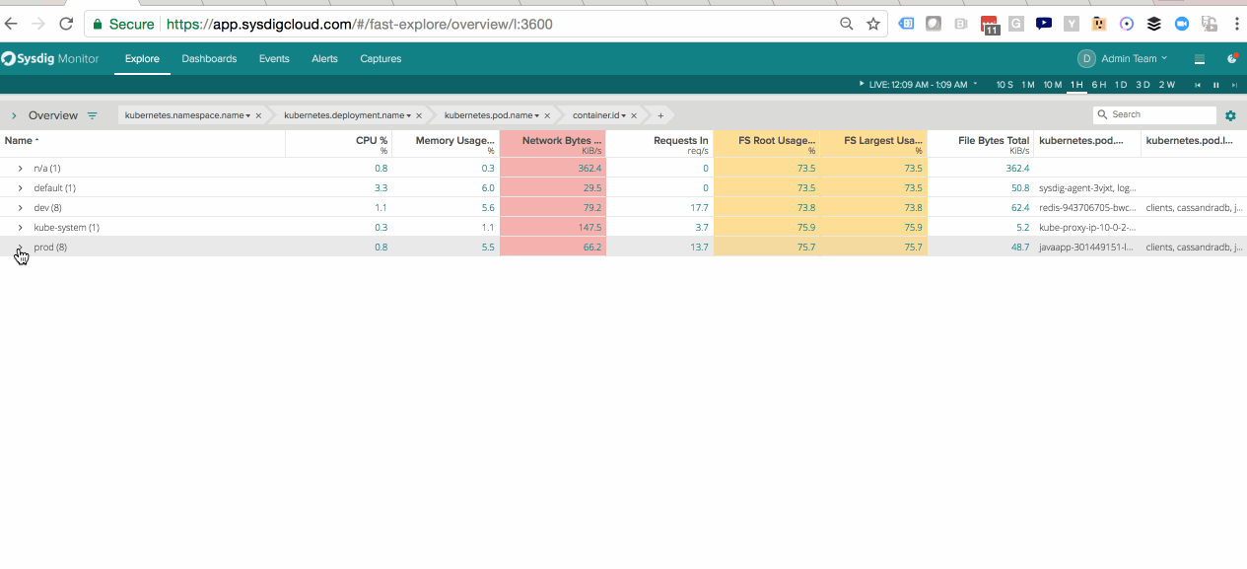1247x569 pixels.
Task: Bookmark this page with the star icon
Action: pyautogui.click(x=873, y=24)
